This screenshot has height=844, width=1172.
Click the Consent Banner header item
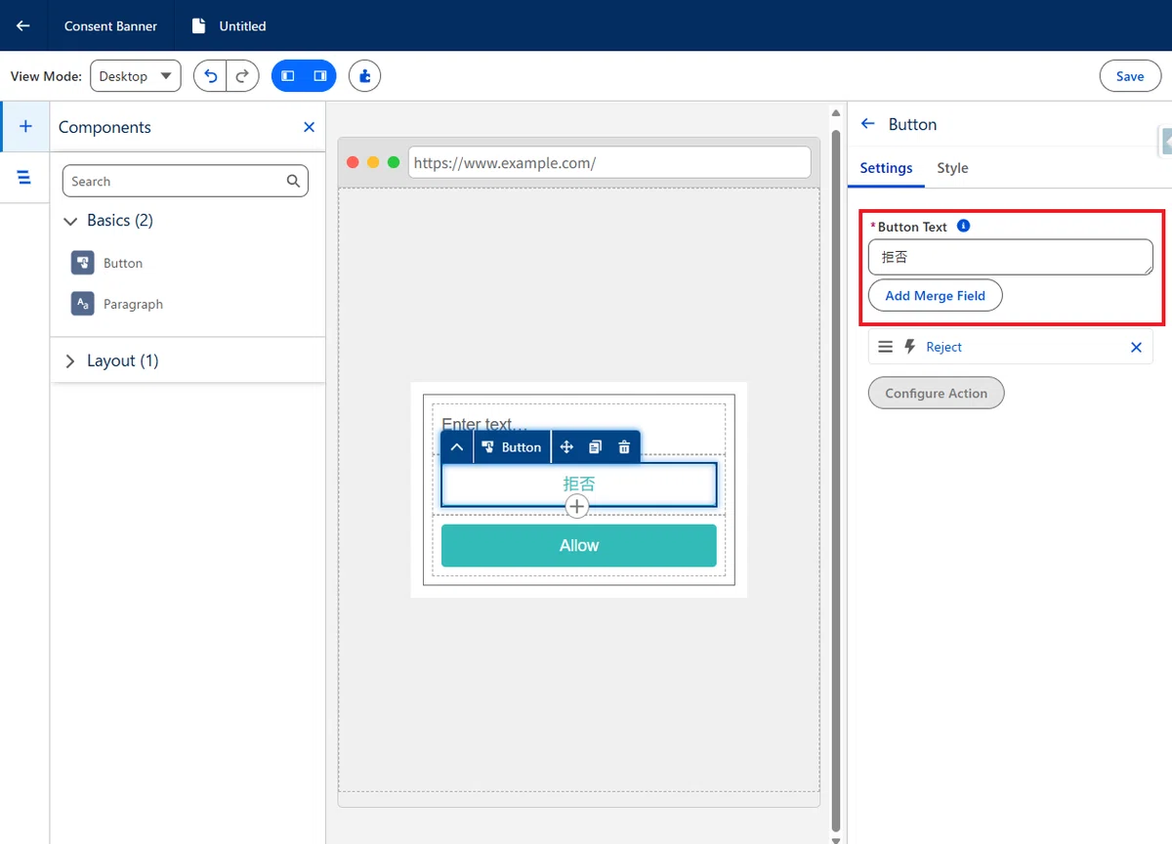(x=110, y=26)
